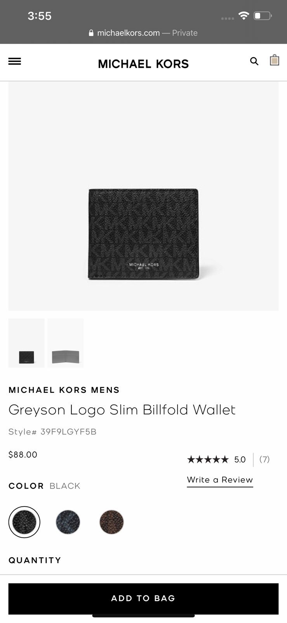Tap the 3:55 clock in status bar
Screen dimensions: 287x623
(40, 16)
